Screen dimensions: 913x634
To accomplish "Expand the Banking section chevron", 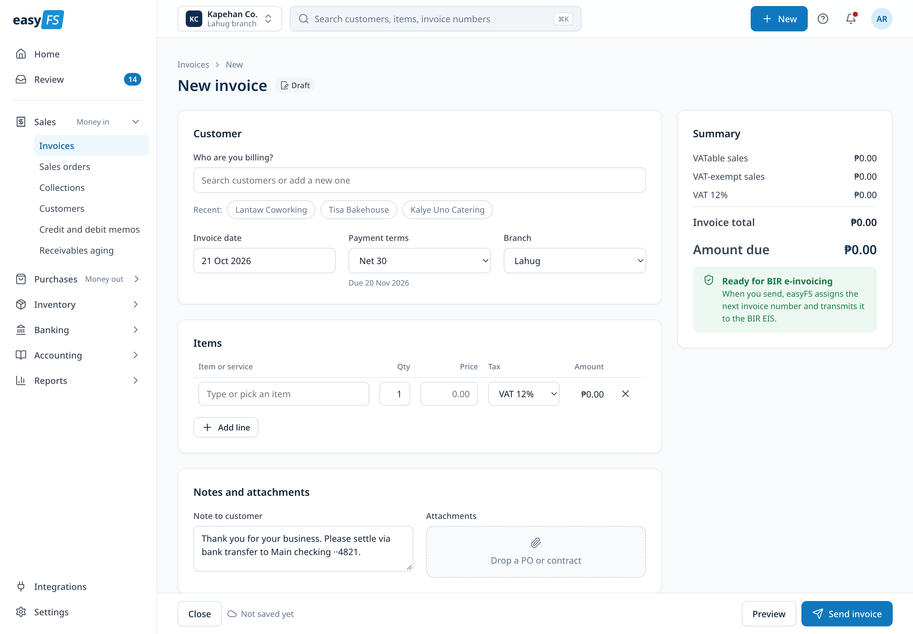I will 135,330.
